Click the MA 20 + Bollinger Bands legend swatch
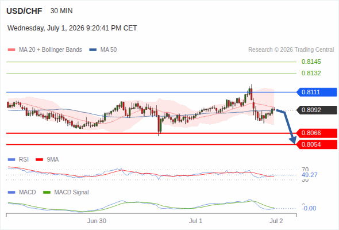 pyautogui.click(x=11, y=50)
